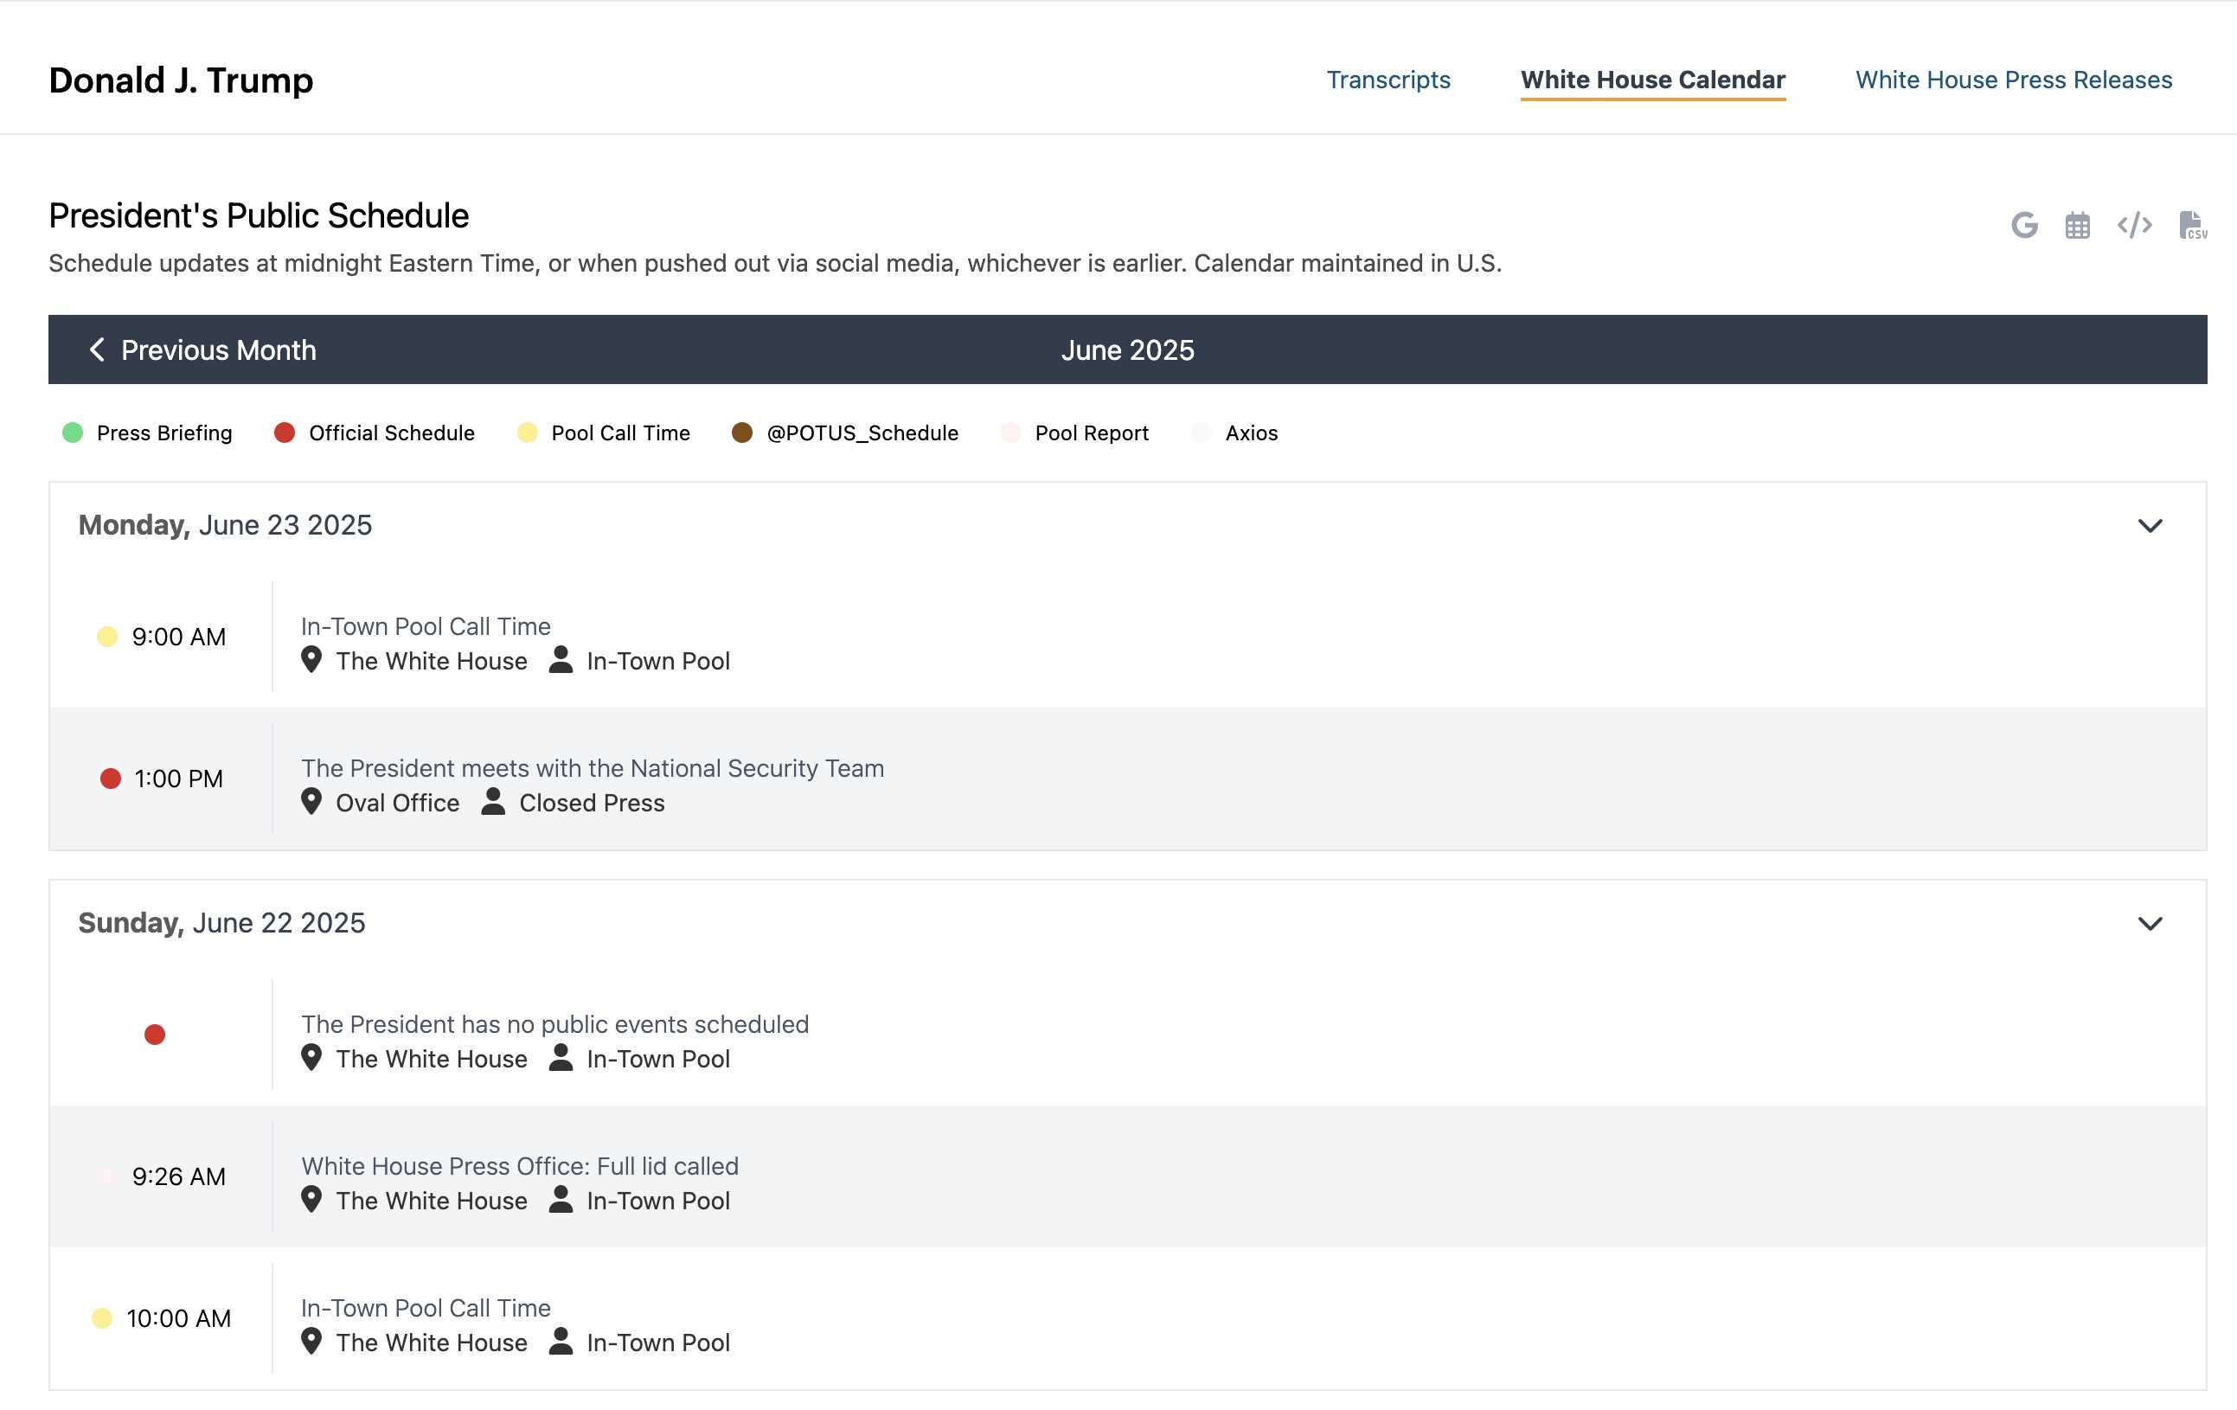Toggle the Press Briefing legend filter
The height and width of the screenshot is (1410, 2237).
coord(147,433)
